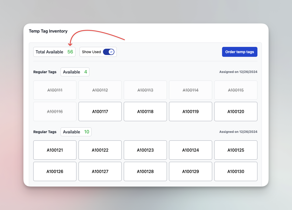Select tag A100117
The image size is (292, 210).
[100, 112]
